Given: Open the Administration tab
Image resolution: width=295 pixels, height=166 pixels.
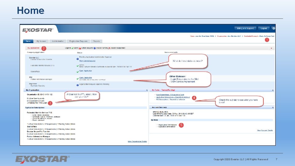Looking at the screenshot, I should coord(57,41).
